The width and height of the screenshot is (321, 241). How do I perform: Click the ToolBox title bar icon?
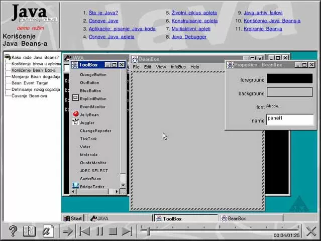[x=75, y=65]
